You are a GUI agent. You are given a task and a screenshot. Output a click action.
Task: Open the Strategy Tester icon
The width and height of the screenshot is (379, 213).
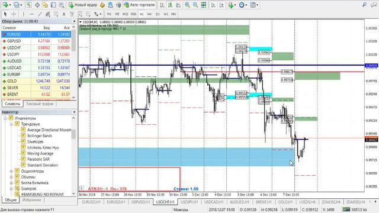tap(62, 5)
